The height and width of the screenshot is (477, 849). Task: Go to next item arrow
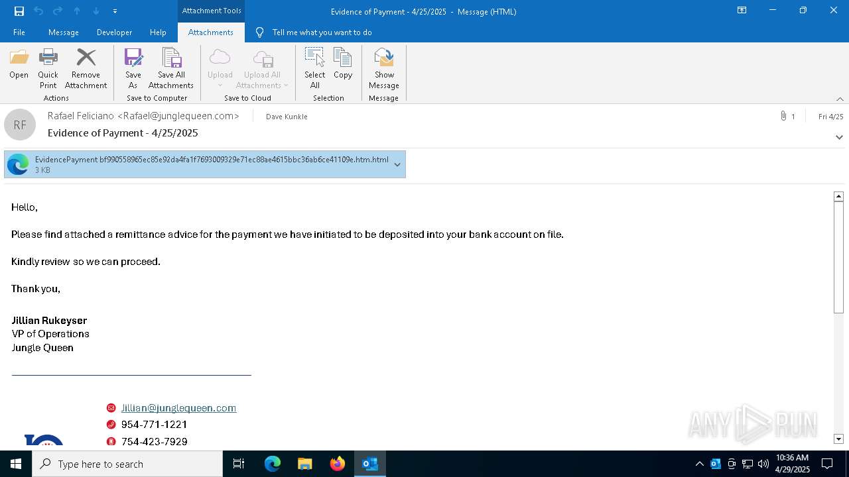tap(96, 11)
